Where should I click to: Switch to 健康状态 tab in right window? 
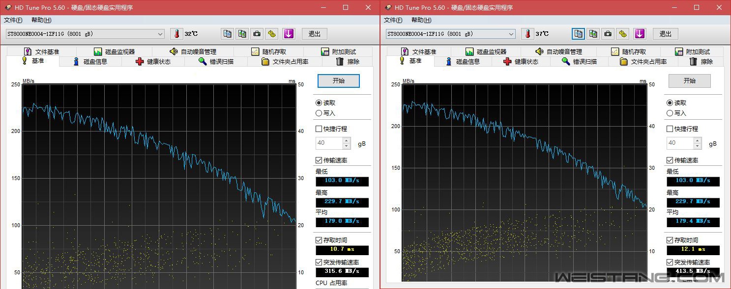[x=521, y=61]
